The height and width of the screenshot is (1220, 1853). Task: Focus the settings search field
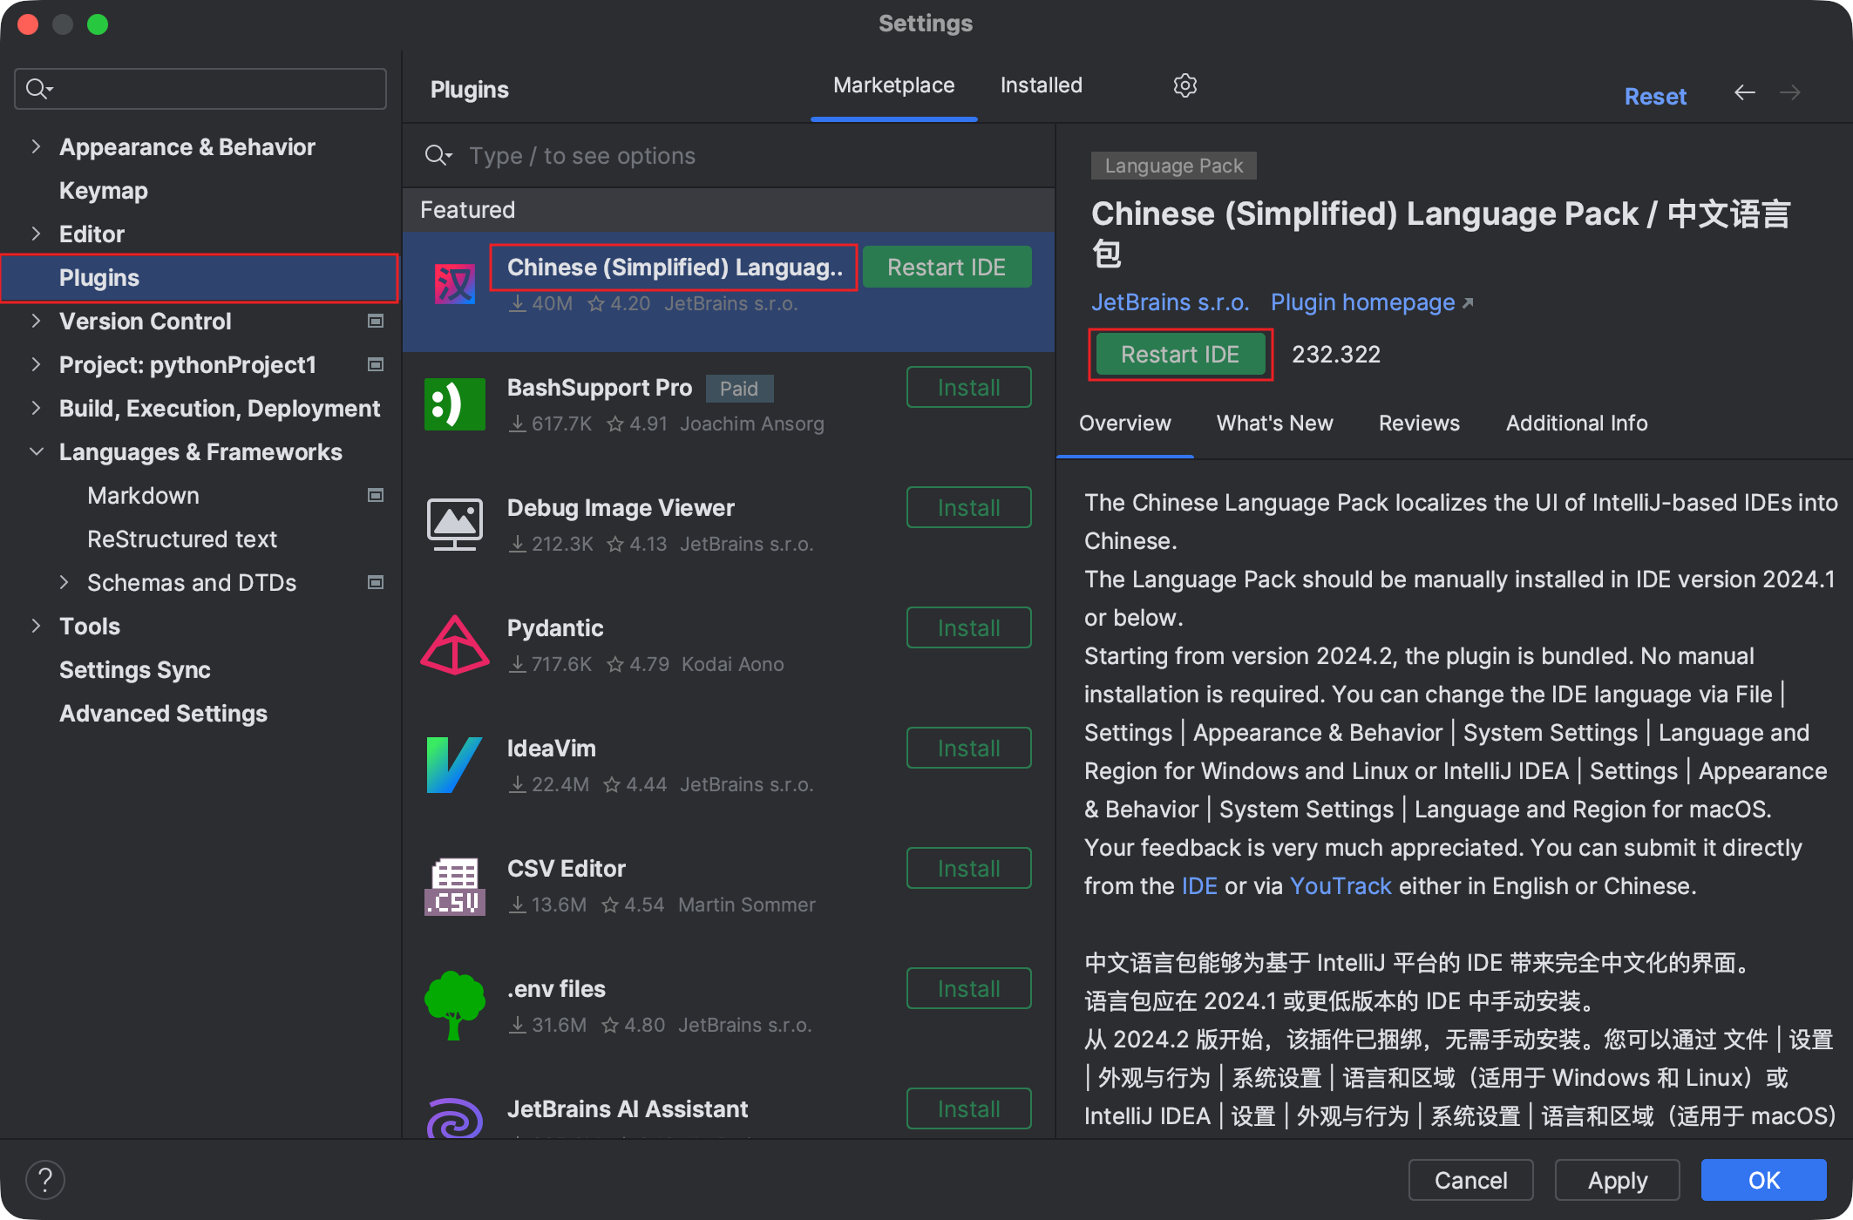pos(200,89)
